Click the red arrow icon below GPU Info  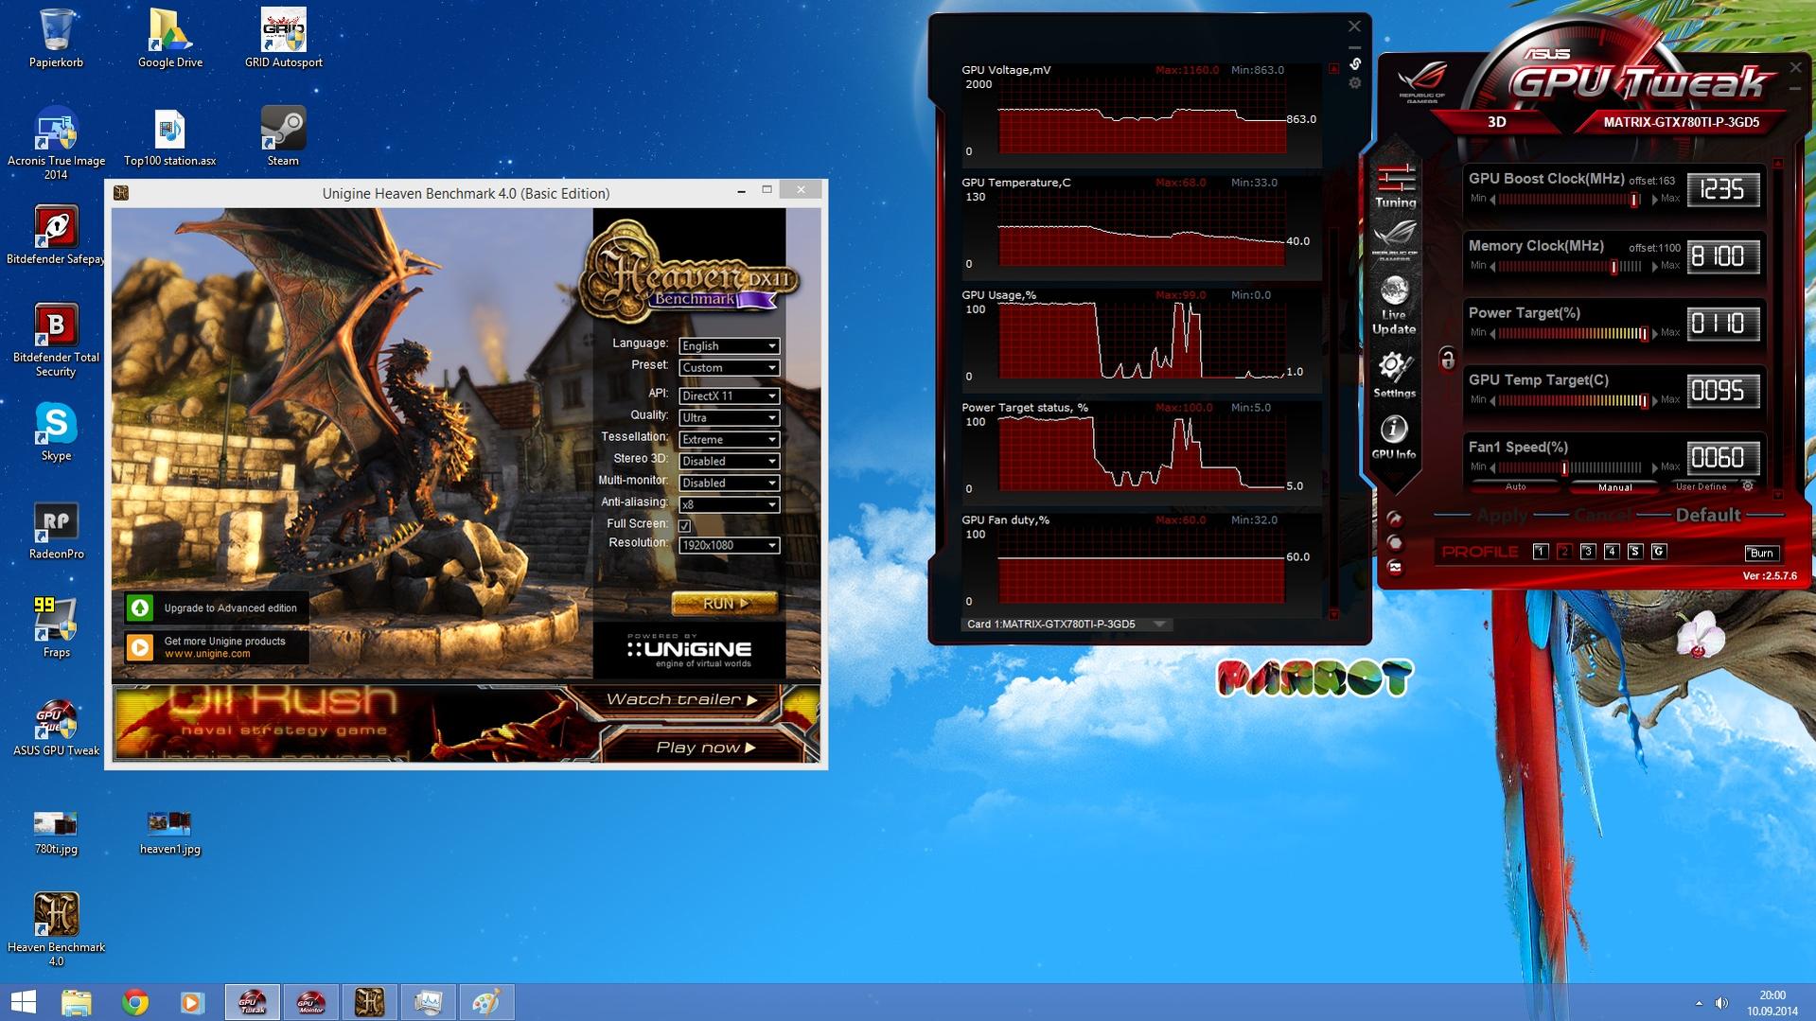click(x=1394, y=519)
